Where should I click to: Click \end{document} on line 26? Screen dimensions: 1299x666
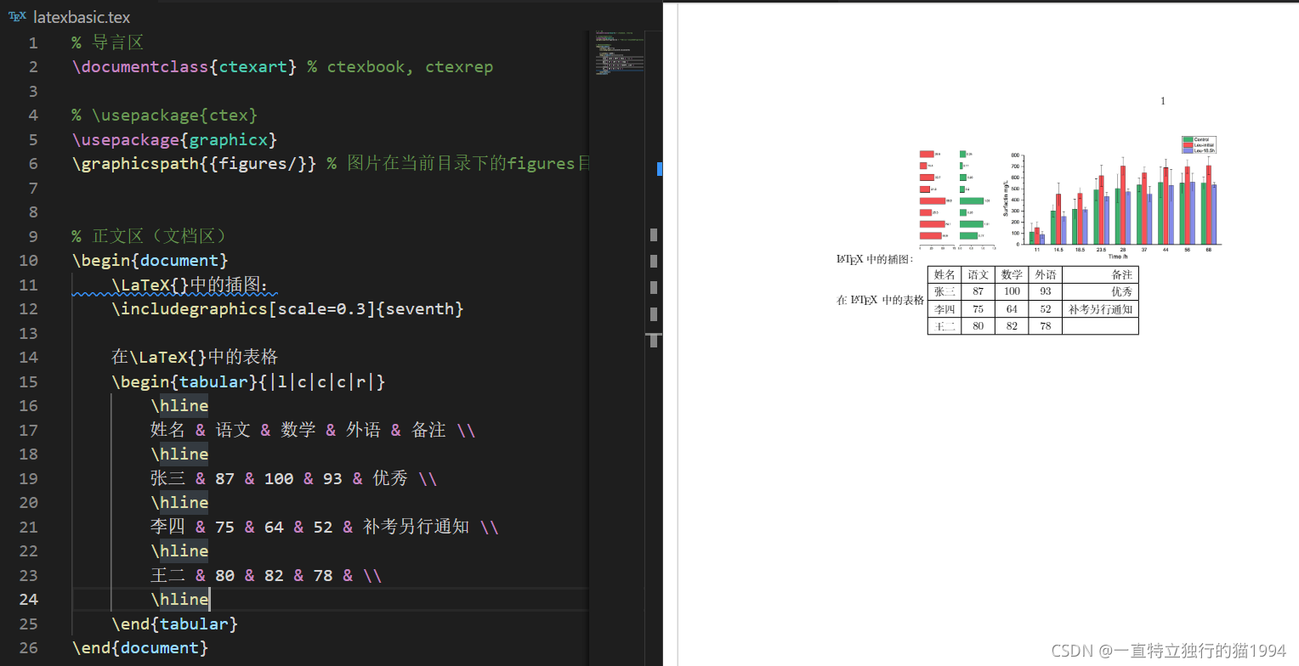point(140,648)
